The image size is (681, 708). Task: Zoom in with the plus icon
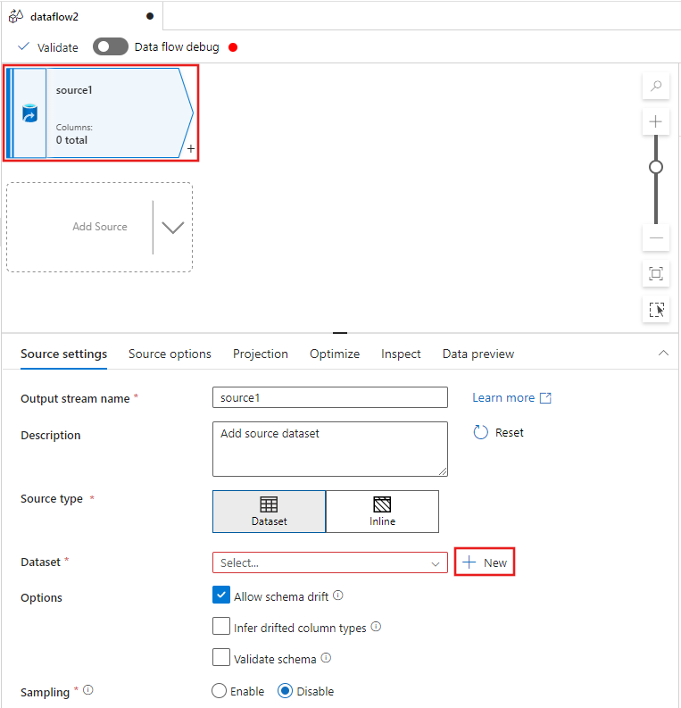click(656, 121)
